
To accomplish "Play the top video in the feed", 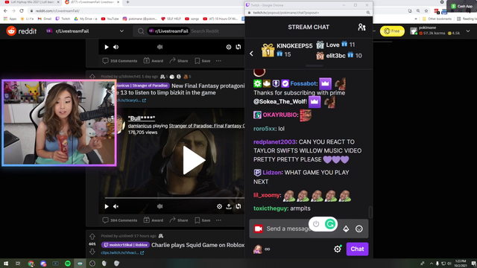I will pyautogui.click(x=107, y=47).
